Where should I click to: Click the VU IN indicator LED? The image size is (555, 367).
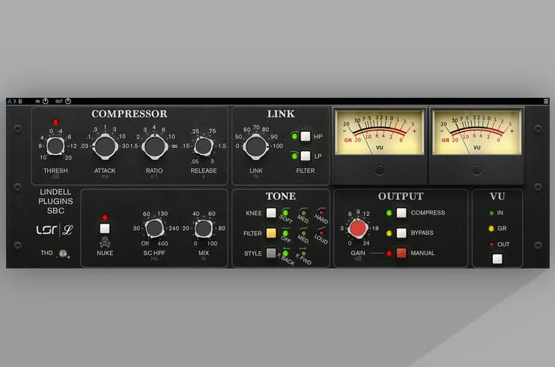click(491, 213)
